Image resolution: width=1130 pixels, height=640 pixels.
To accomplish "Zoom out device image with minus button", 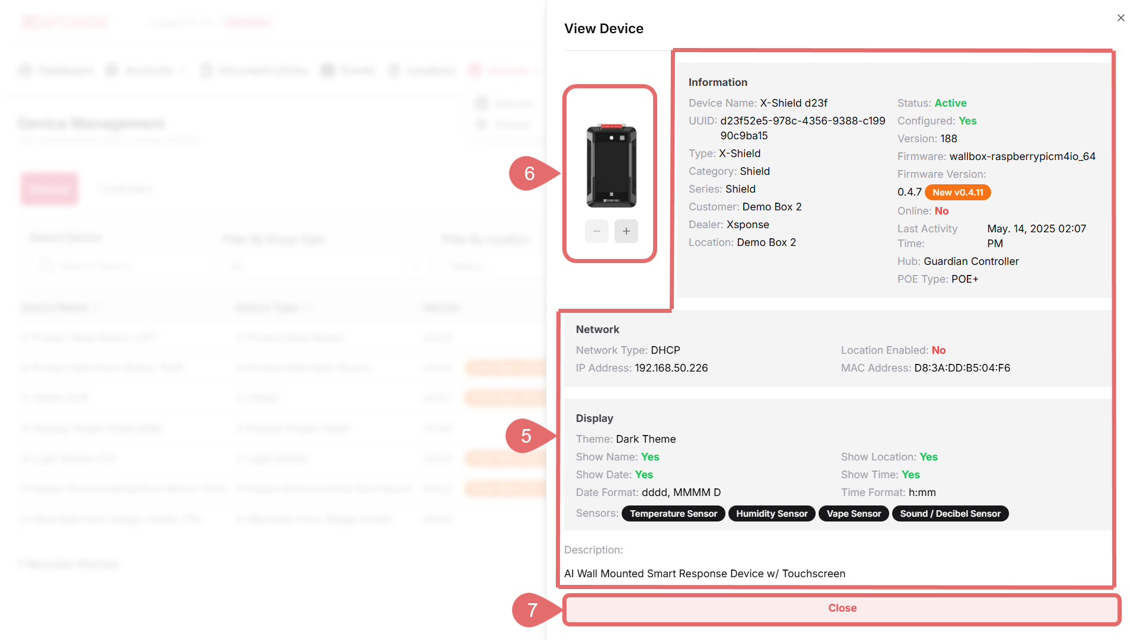I will pos(596,231).
